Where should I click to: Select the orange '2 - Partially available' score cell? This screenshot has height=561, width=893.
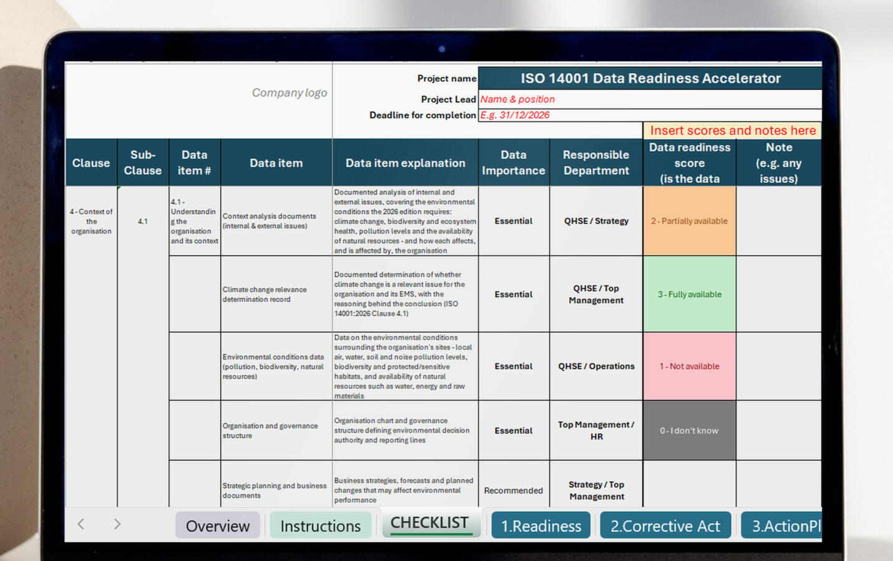coord(690,221)
